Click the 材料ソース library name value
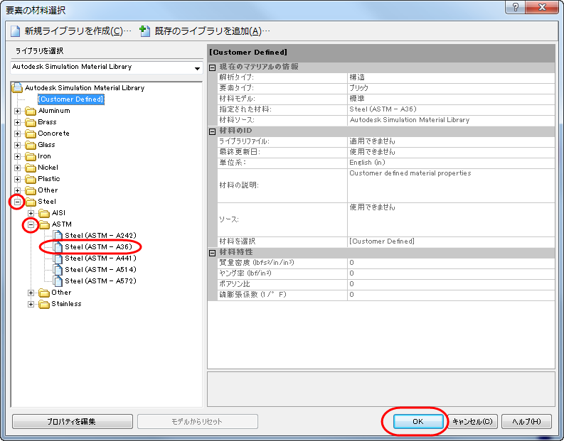The height and width of the screenshot is (441, 564). pos(410,120)
